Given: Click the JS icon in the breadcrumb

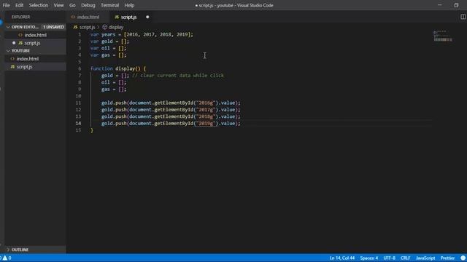Looking at the screenshot, I should coord(75,27).
